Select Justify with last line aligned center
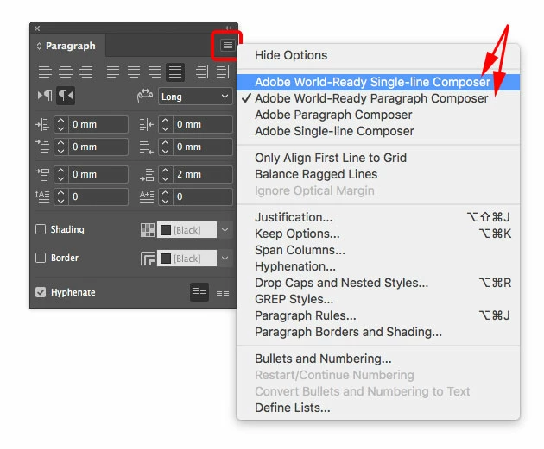Image resolution: width=544 pixels, height=449 pixels. tap(134, 72)
